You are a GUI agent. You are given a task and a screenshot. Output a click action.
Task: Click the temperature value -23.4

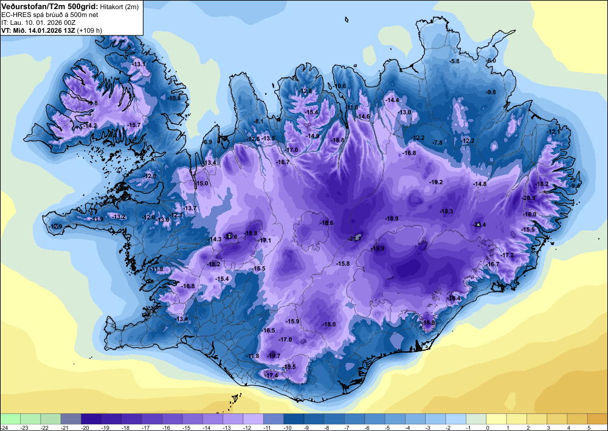click(x=479, y=224)
